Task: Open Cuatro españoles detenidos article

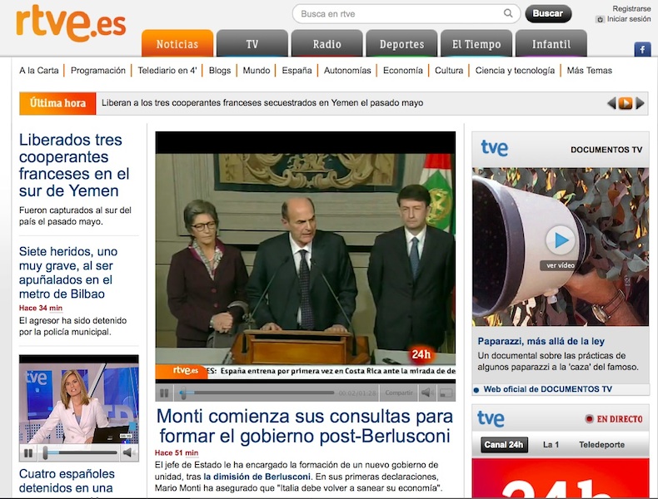Action: pos(67,481)
